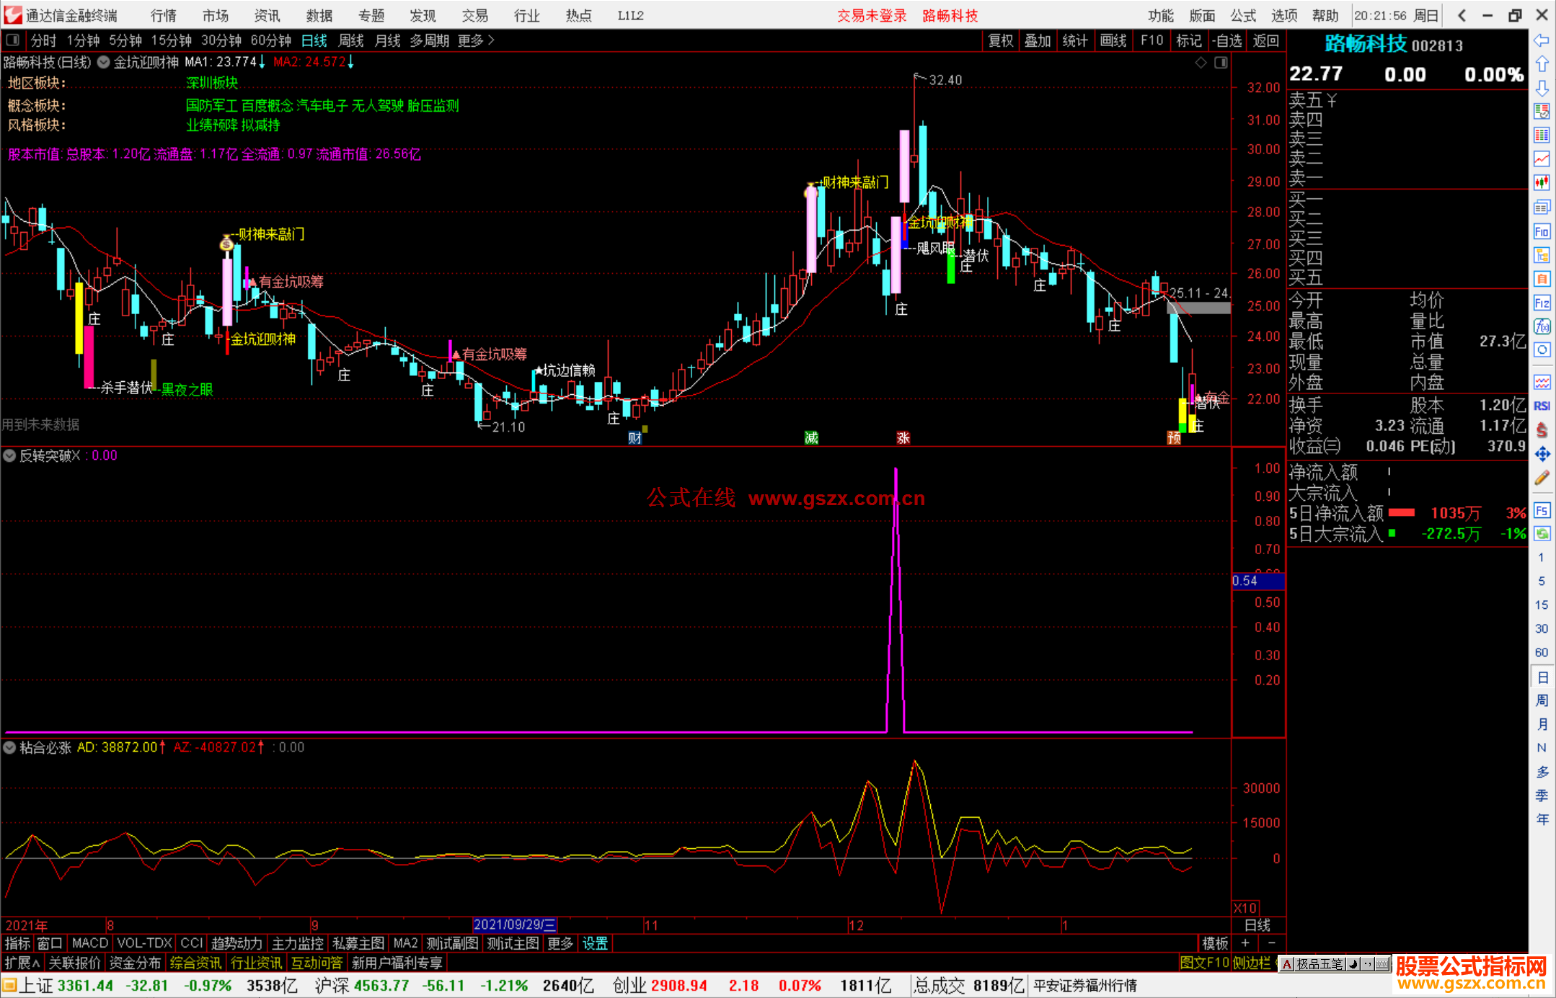Image resolution: width=1556 pixels, height=998 pixels.
Task: Click the 2021/09/29 date label on time axis
Action: pyautogui.click(x=515, y=925)
